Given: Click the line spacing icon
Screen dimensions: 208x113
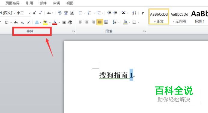Looking at the screenshot, I should (114, 22).
